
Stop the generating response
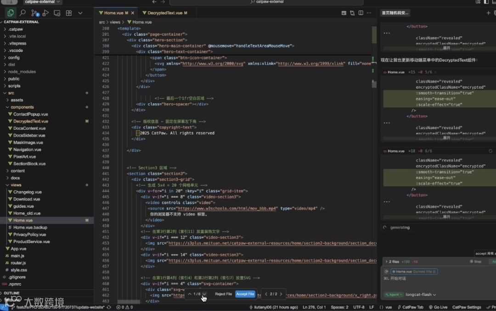(x=476, y=261)
